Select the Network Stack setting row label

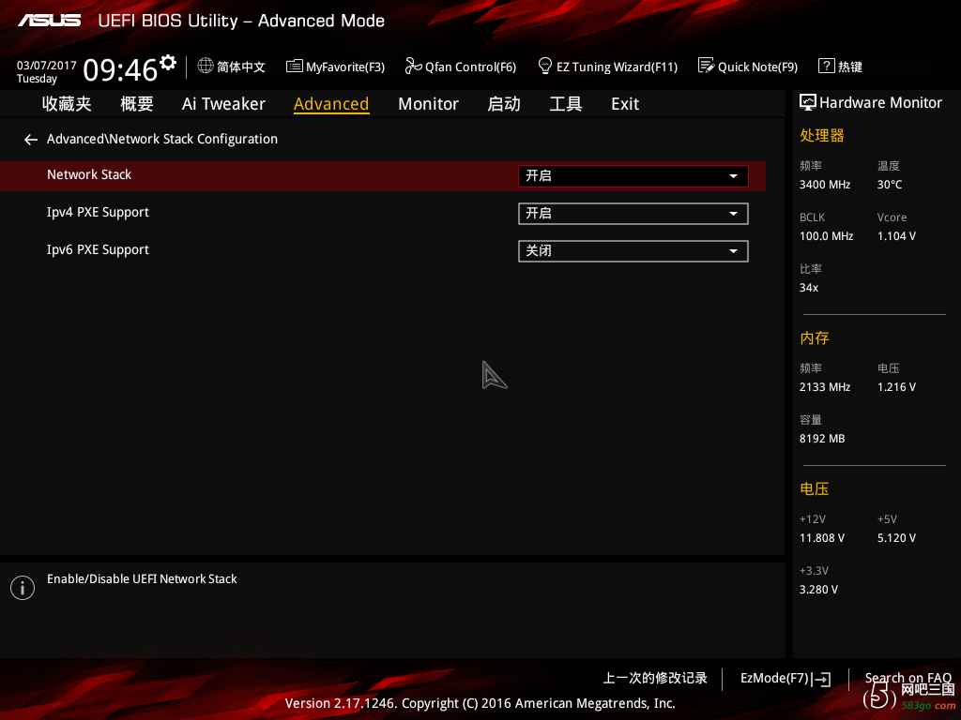tap(89, 174)
